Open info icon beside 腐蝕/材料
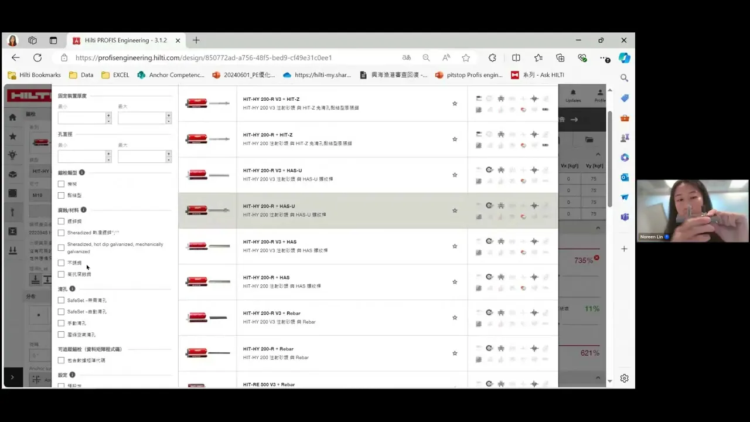 (84, 210)
